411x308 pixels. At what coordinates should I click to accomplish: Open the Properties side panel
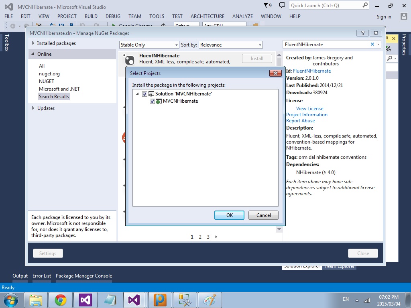point(404,45)
